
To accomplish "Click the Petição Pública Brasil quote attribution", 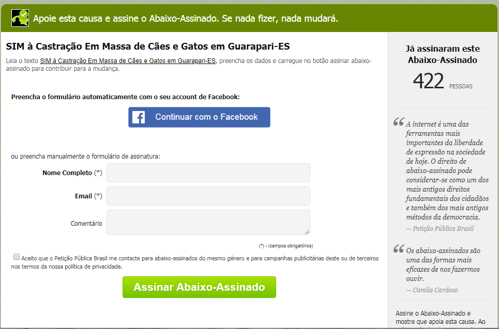I will coord(440,229).
